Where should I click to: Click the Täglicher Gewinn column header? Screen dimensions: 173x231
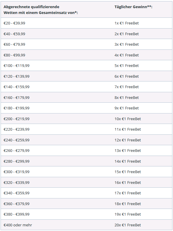tap(133, 7)
